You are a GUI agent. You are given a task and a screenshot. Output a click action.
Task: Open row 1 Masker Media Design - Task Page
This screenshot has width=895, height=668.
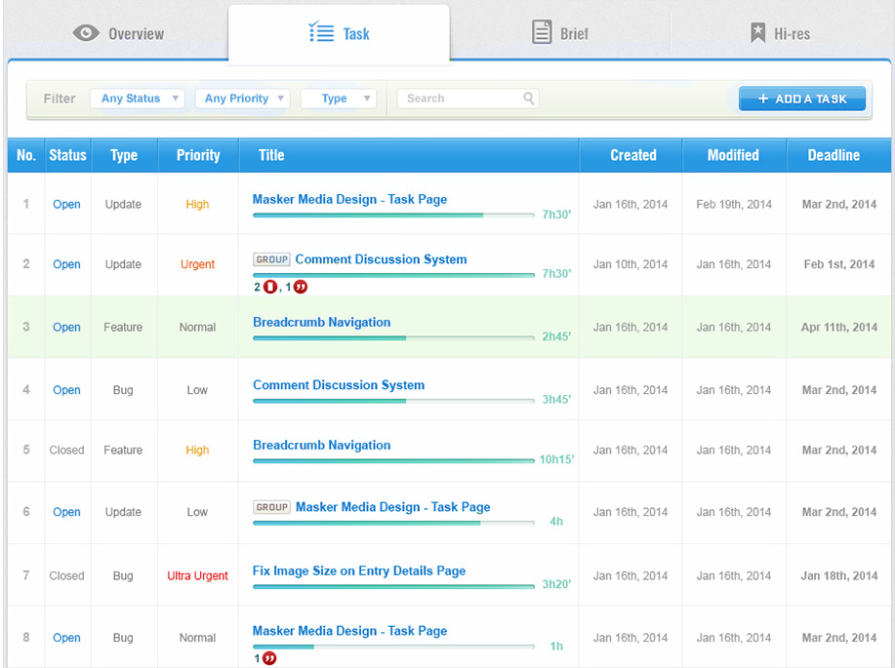point(349,199)
